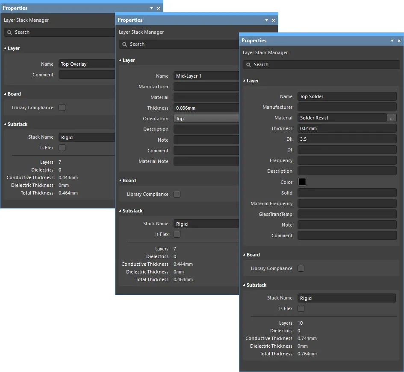
Task: Click Search field in Mid-Layer 1 panel
Action: 179,44
